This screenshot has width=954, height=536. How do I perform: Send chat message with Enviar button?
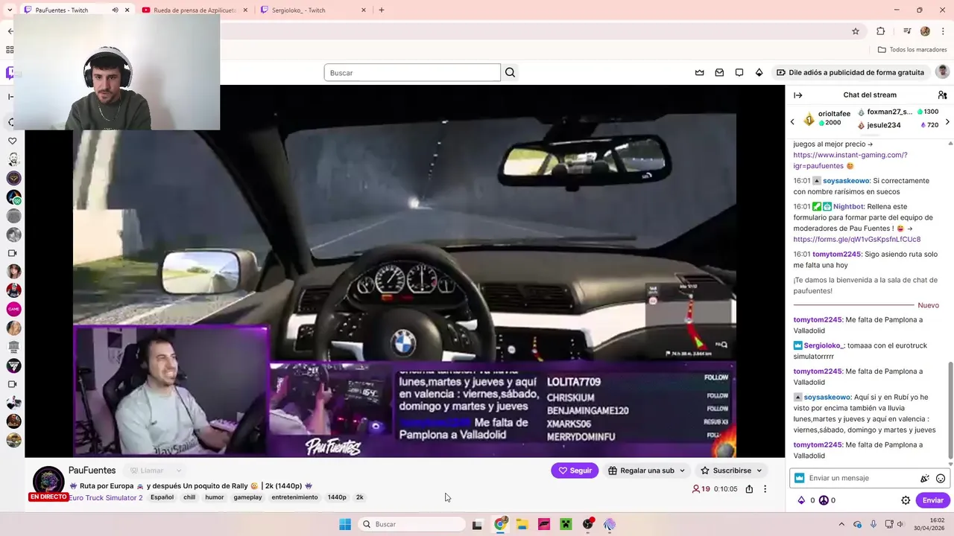tap(932, 500)
